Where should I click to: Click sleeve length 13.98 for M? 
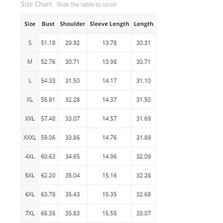[x=109, y=62]
